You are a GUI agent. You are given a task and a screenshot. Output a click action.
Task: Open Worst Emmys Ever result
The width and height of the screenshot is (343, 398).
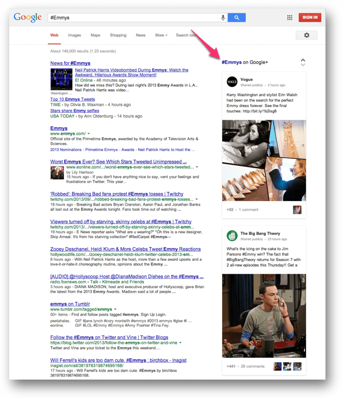pyautogui.click(x=118, y=162)
